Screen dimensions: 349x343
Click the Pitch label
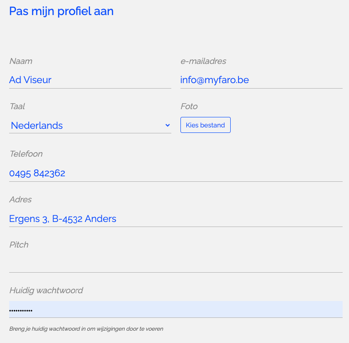coord(19,245)
